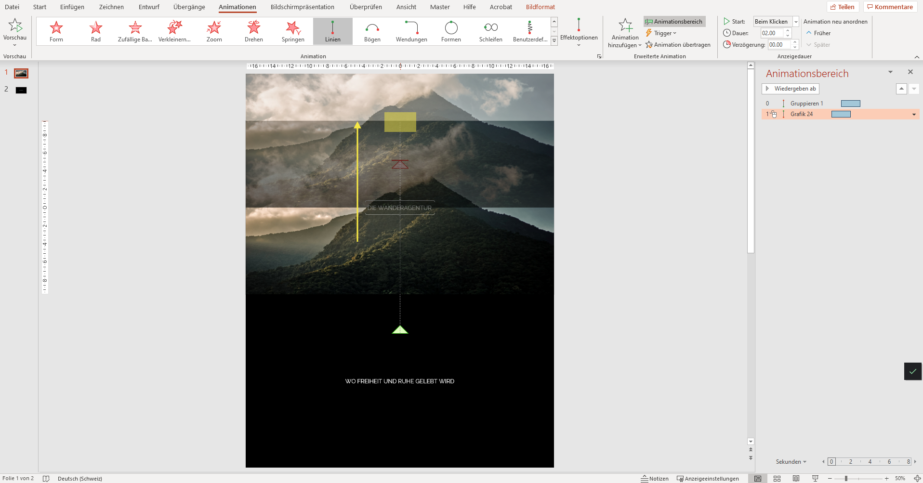Switch to the Übergänge tab
The width and height of the screenshot is (923, 483).
pyautogui.click(x=188, y=7)
